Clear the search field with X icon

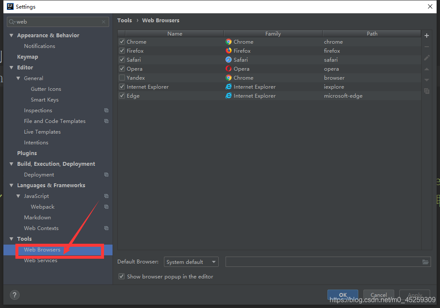pyautogui.click(x=104, y=21)
